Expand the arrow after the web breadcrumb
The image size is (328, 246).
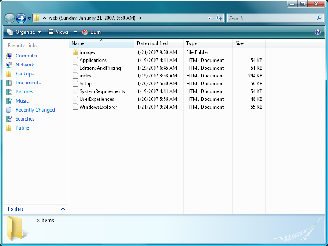point(140,18)
